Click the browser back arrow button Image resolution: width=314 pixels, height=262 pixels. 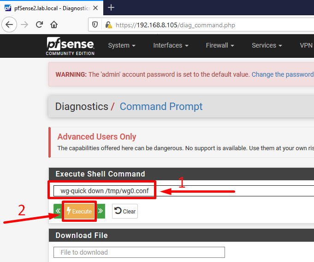pyautogui.click(x=9, y=24)
